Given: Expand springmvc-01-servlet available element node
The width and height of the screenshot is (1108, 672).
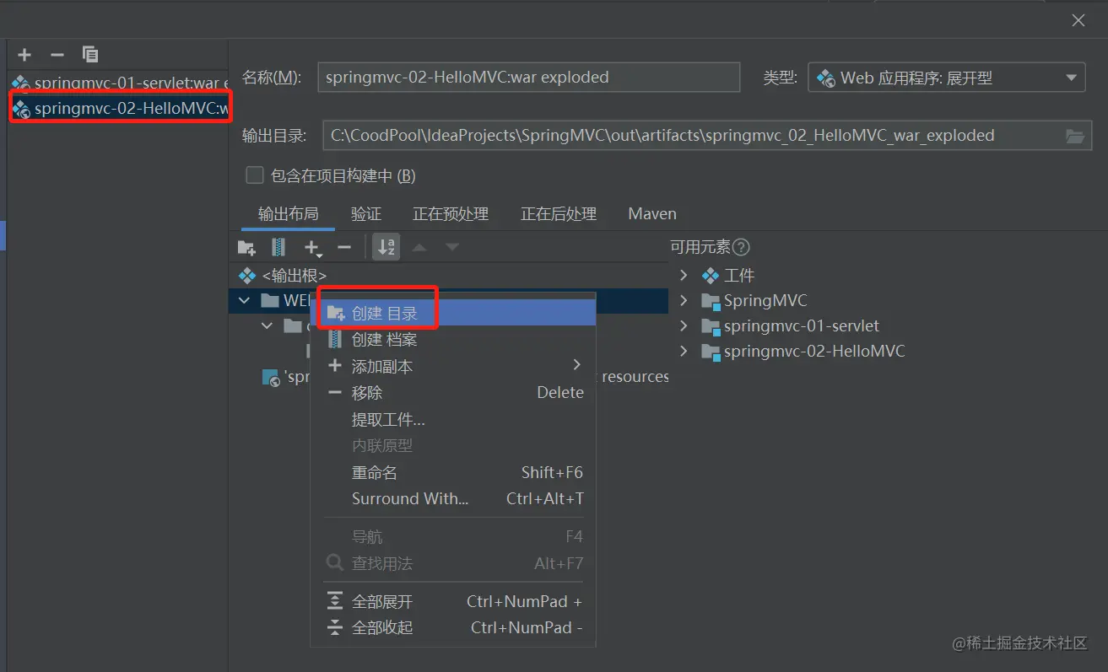Looking at the screenshot, I should click(684, 325).
